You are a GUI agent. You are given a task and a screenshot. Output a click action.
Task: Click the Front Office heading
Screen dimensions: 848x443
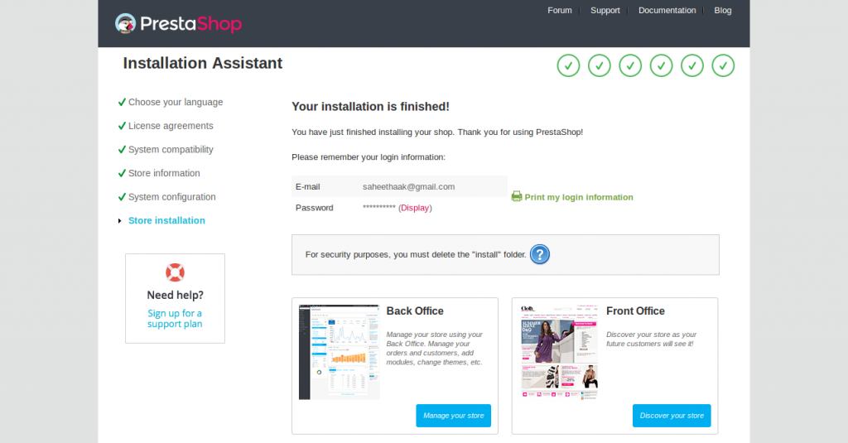(635, 311)
